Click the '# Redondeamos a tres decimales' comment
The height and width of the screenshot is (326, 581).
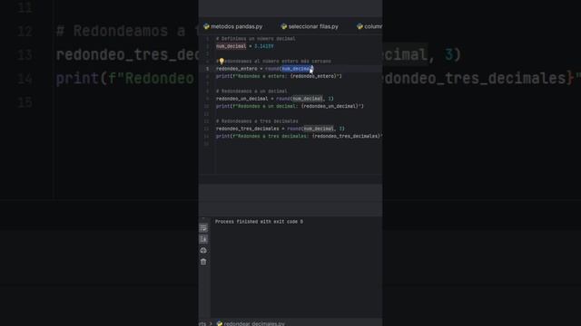257,121
